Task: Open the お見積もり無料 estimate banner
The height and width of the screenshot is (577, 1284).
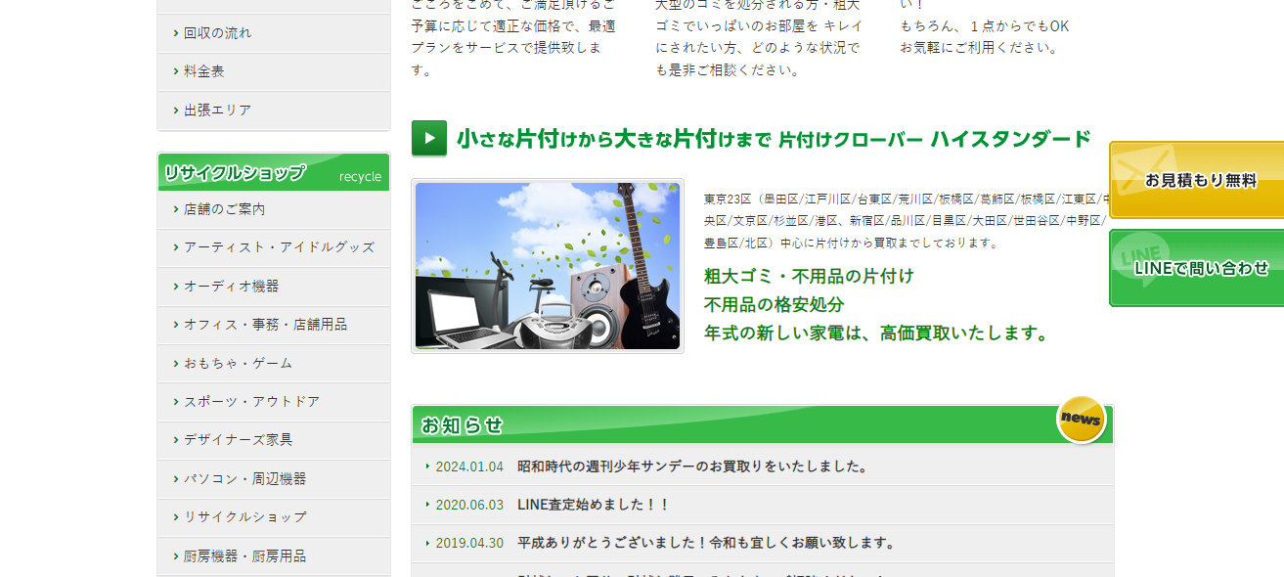Action: click(x=1196, y=180)
